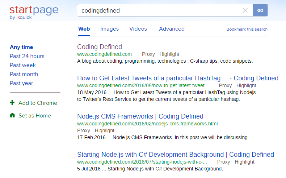Click the 'A blog about coding' description text

pyautogui.click(x=165, y=61)
